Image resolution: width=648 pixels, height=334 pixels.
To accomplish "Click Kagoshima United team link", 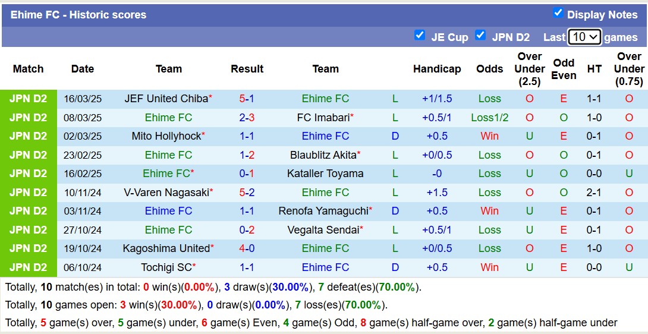I will point(166,248).
